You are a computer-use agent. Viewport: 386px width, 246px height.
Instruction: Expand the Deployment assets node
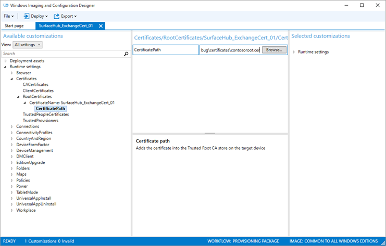tap(6, 61)
